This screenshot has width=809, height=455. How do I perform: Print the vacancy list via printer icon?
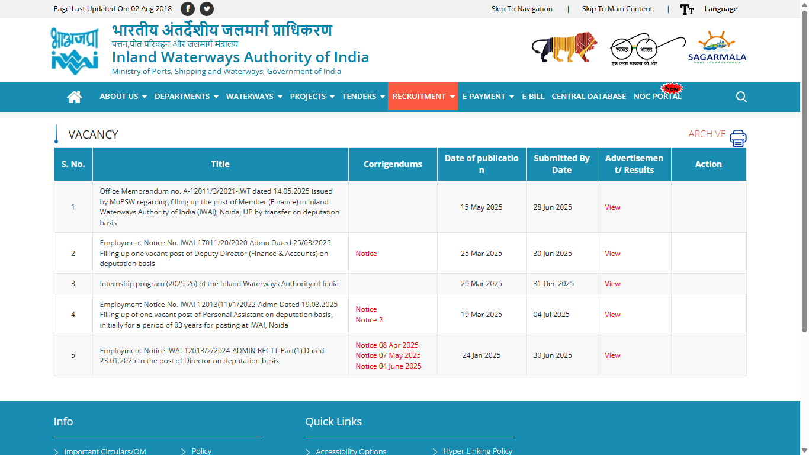738,138
